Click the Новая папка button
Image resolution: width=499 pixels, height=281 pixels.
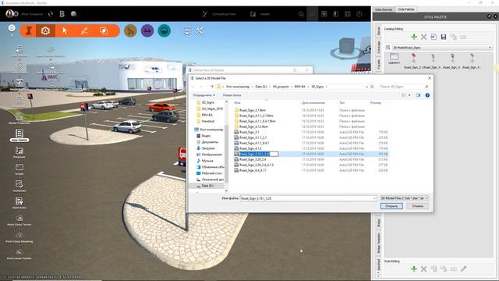tap(232, 95)
